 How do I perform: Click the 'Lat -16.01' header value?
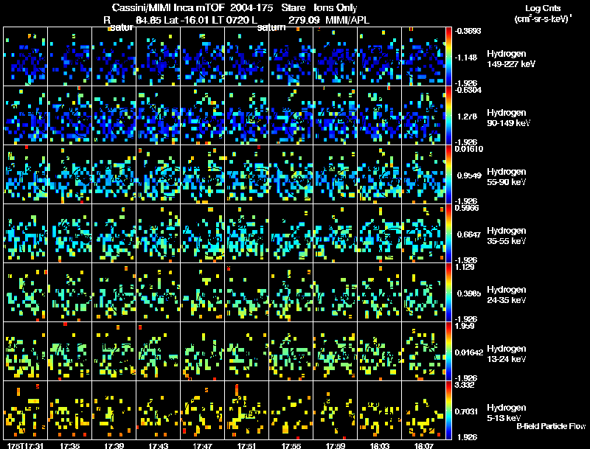click(187, 20)
